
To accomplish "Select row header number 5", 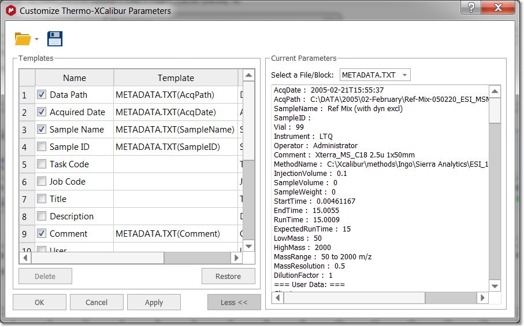I will coord(27,164).
